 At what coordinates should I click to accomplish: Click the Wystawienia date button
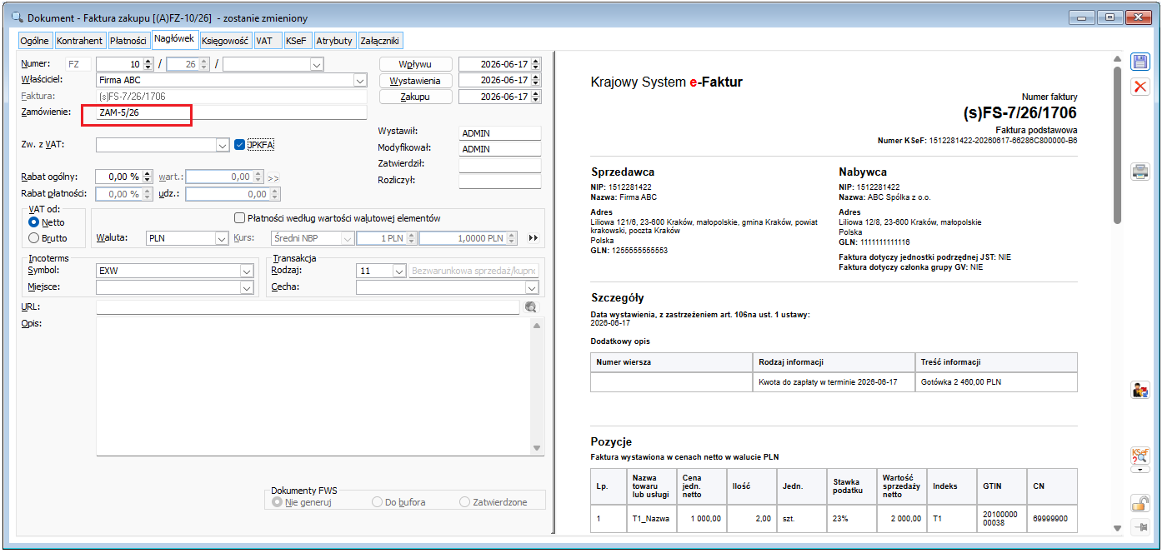pos(416,81)
